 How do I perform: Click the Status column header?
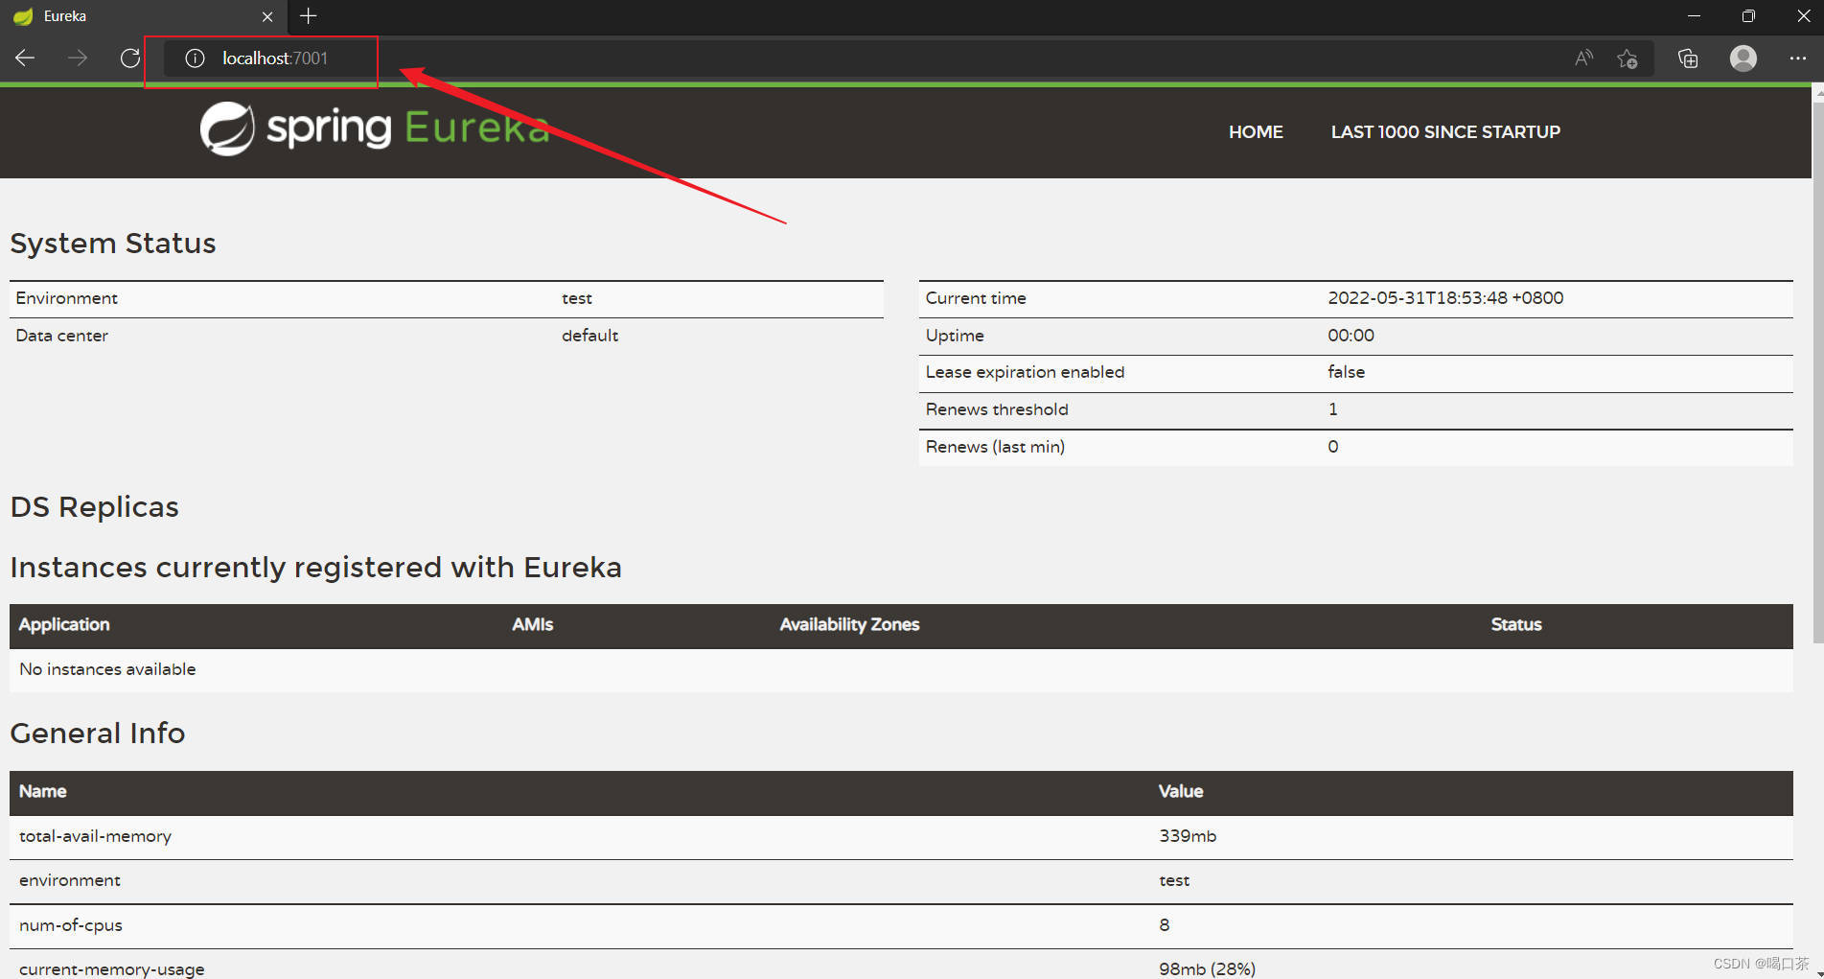click(1515, 625)
